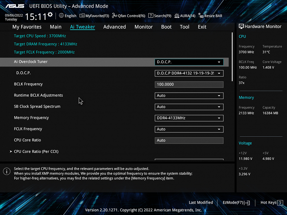Open Runtime BCLK Adjustments dropdown

tap(189, 96)
